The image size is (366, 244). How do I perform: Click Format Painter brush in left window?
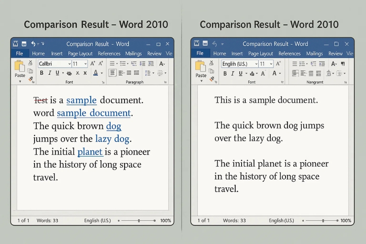[x=31, y=79]
